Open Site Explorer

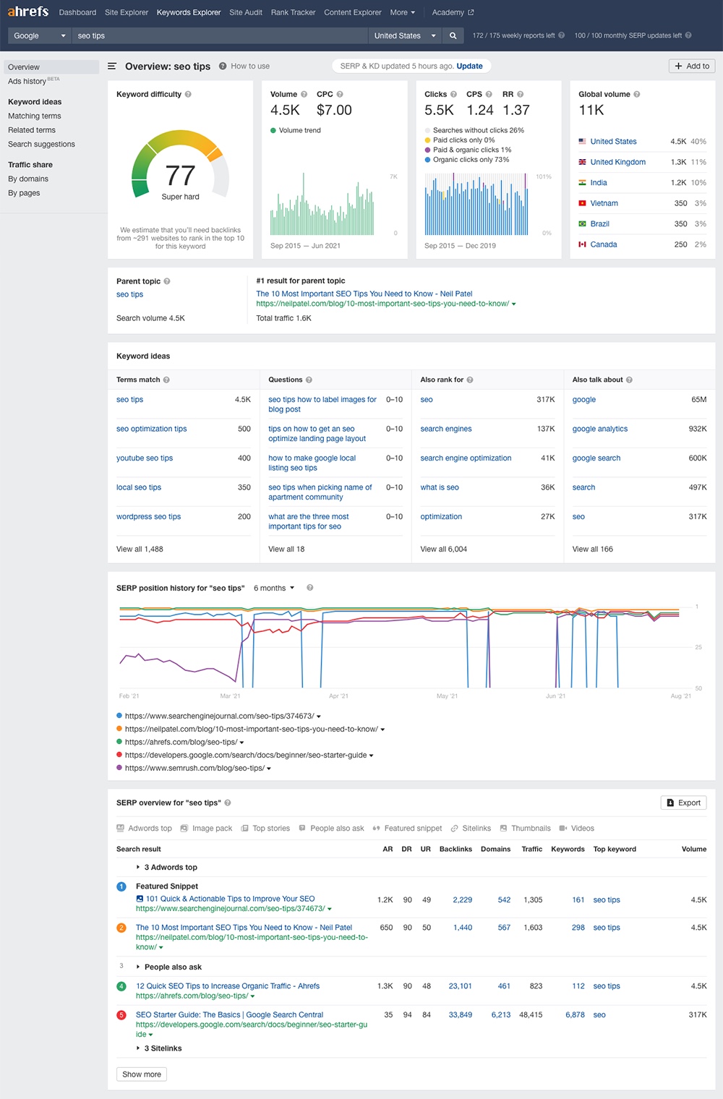click(127, 12)
